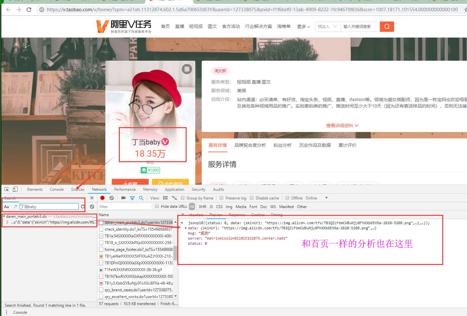
Task: Click in the network Filter input
Action: pos(125,207)
